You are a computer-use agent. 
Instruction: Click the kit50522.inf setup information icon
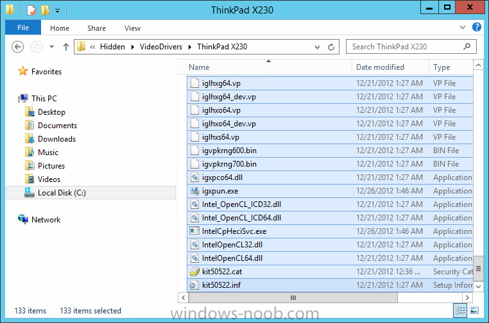click(194, 285)
